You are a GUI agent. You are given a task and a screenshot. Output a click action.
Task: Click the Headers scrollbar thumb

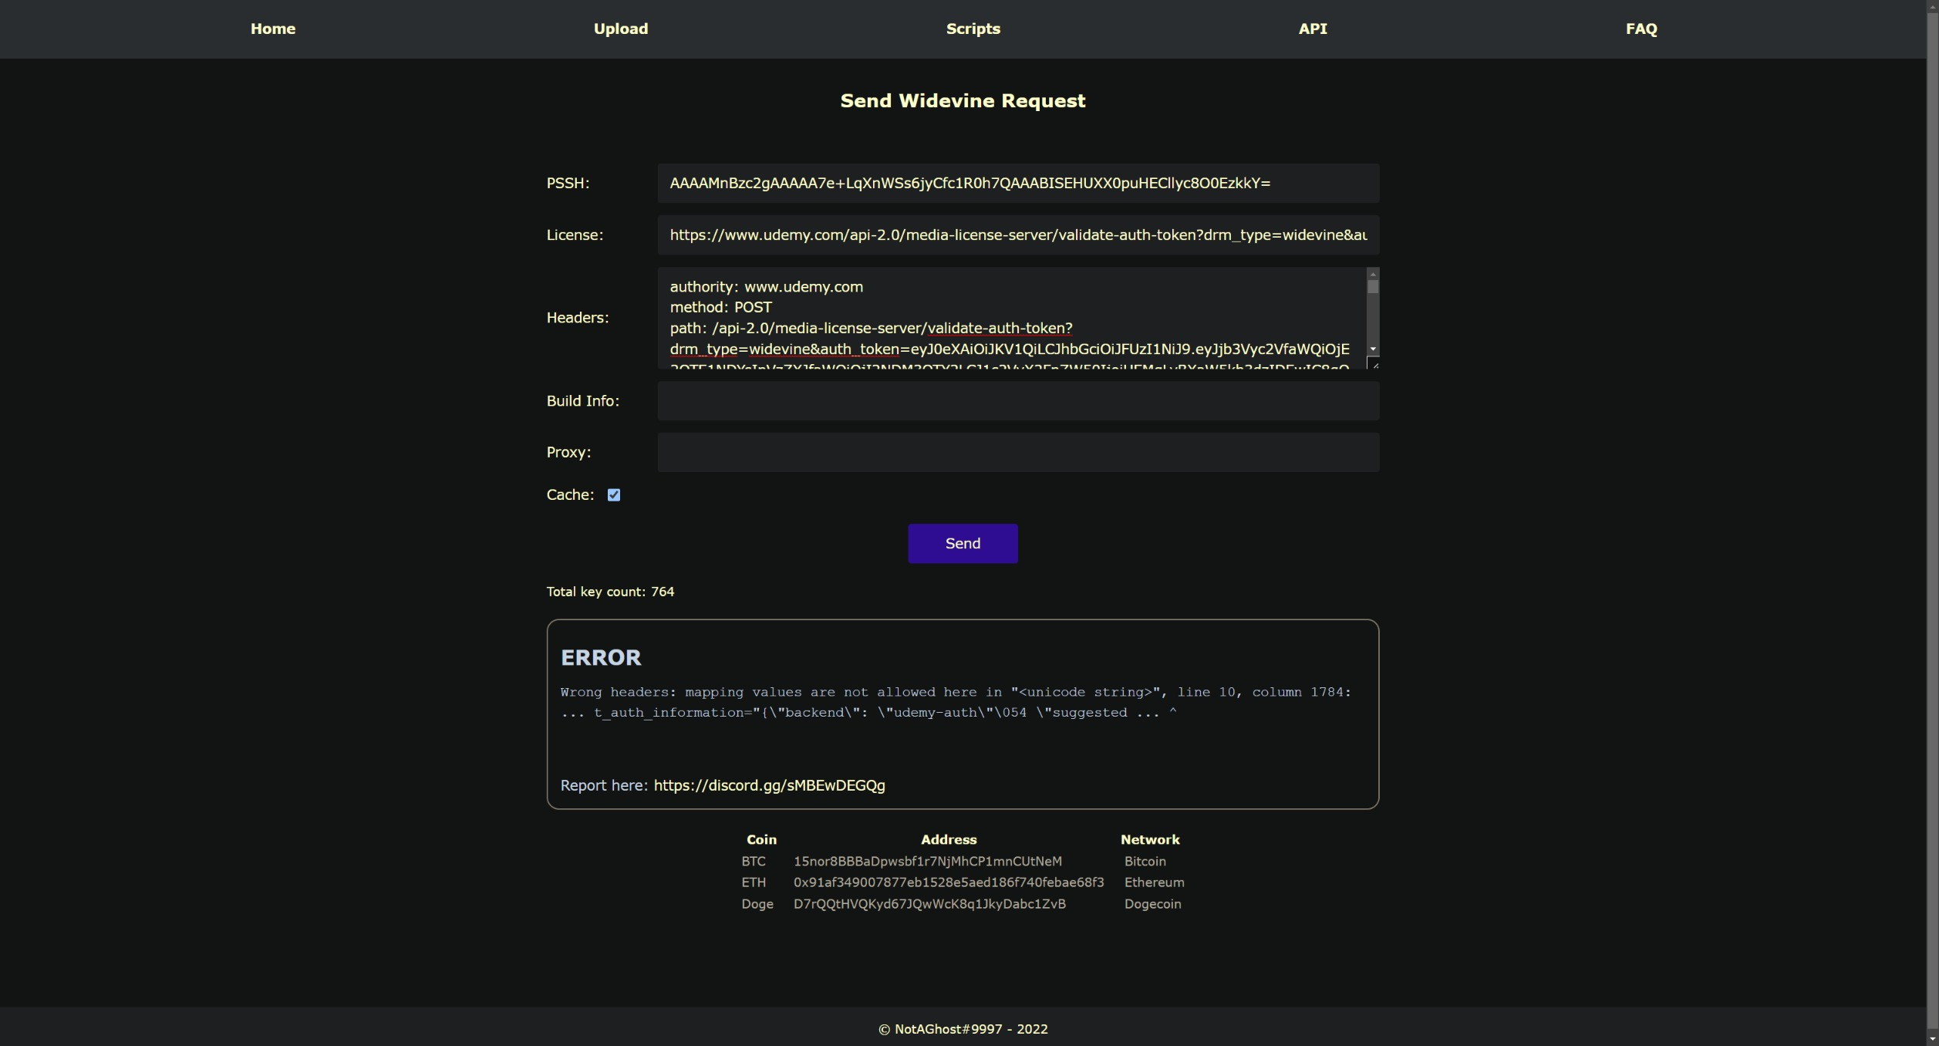[x=1373, y=286]
